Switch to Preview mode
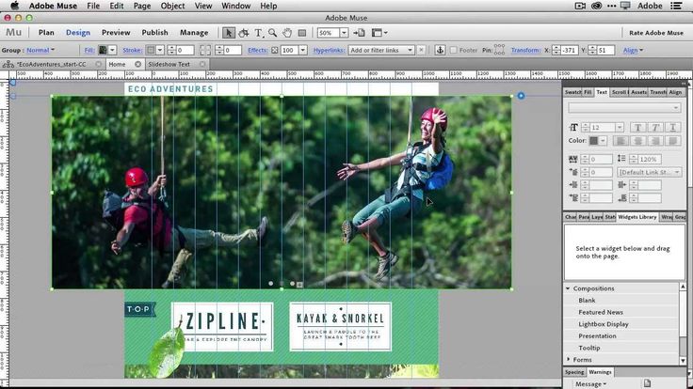This screenshot has height=389, width=693. [x=116, y=33]
